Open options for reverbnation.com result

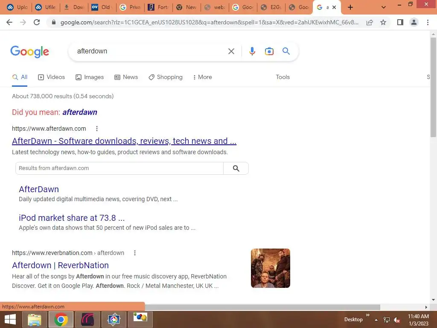coord(134,253)
